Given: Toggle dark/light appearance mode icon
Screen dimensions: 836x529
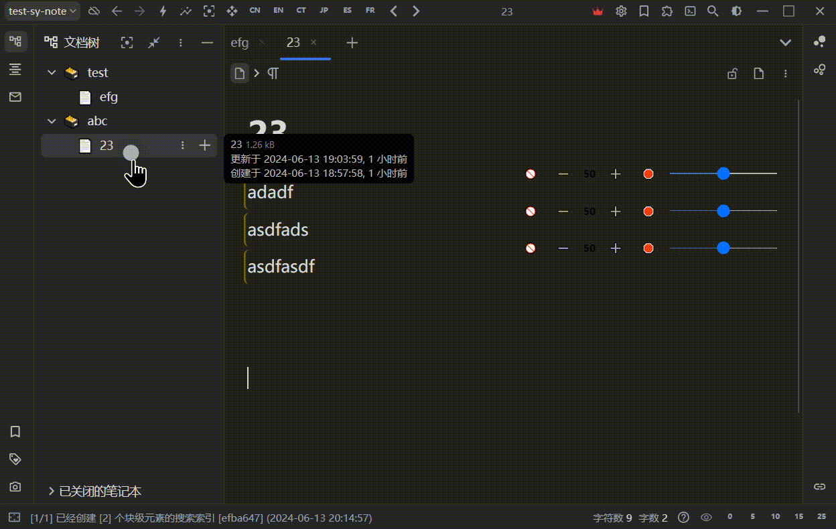Looking at the screenshot, I should (x=736, y=11).
